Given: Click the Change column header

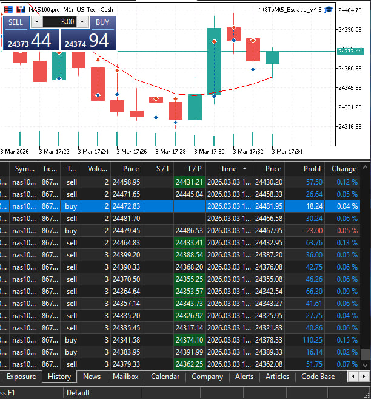Looking at the screenshot, I should 344,169.
